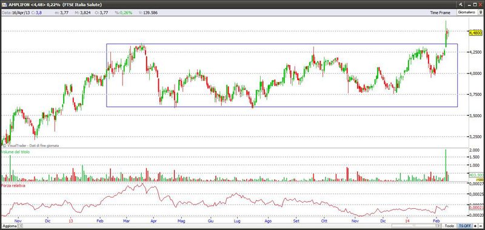Image resolution: width=485 pixels, height=230 pixels.
Task: Click the scrollbar right arrow
Action: (438, 226)
